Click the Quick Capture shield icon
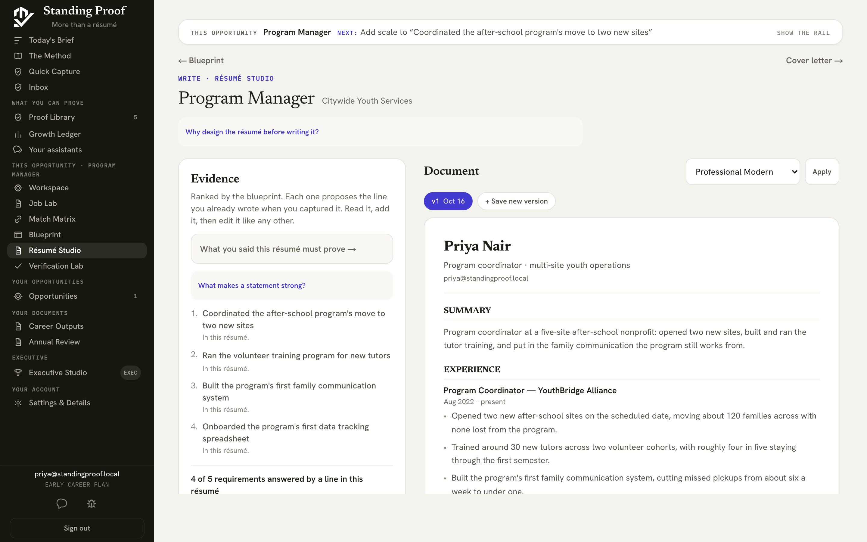This screenshot has width=867, height=542. [18, 72]
